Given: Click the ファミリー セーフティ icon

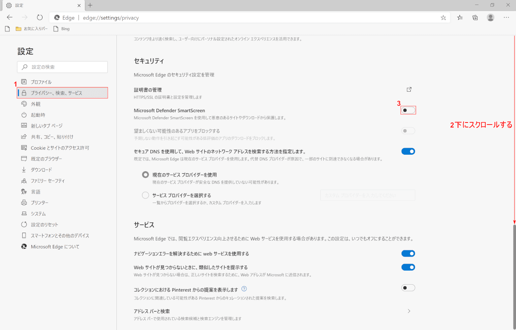Looking at the screenshot, I should (24, 181).
